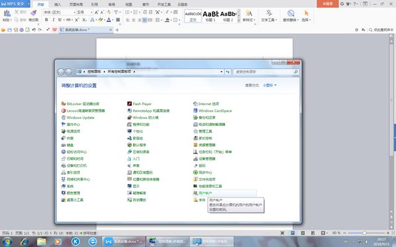Image resolution: width=396 pixels, height=247 pixels.
Task: Open the font name dropdown
Action: [x=74, y=12]
